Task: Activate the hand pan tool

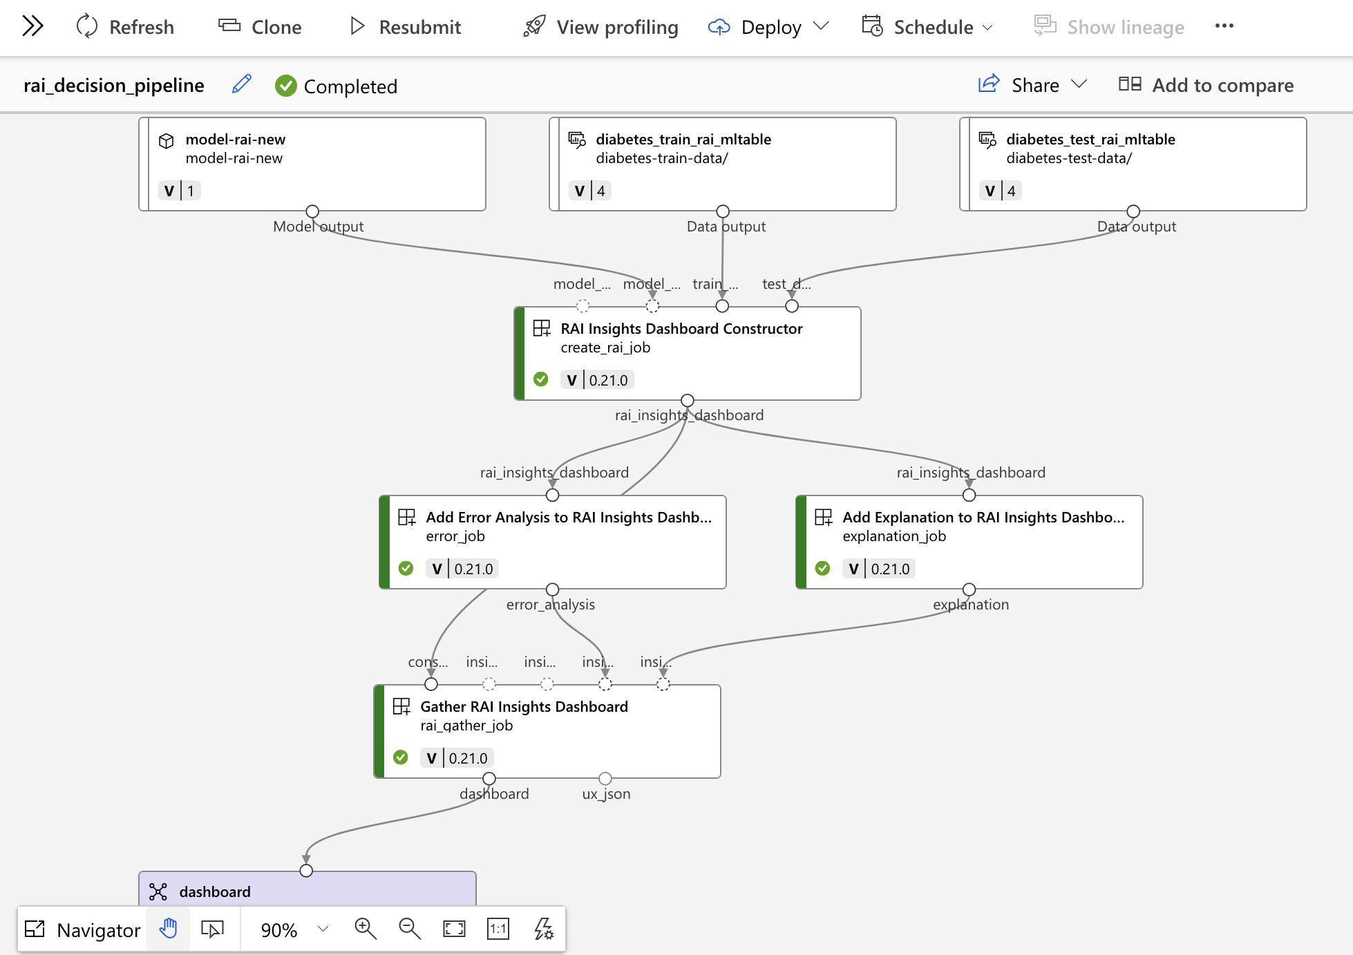Action: point(168,929)
